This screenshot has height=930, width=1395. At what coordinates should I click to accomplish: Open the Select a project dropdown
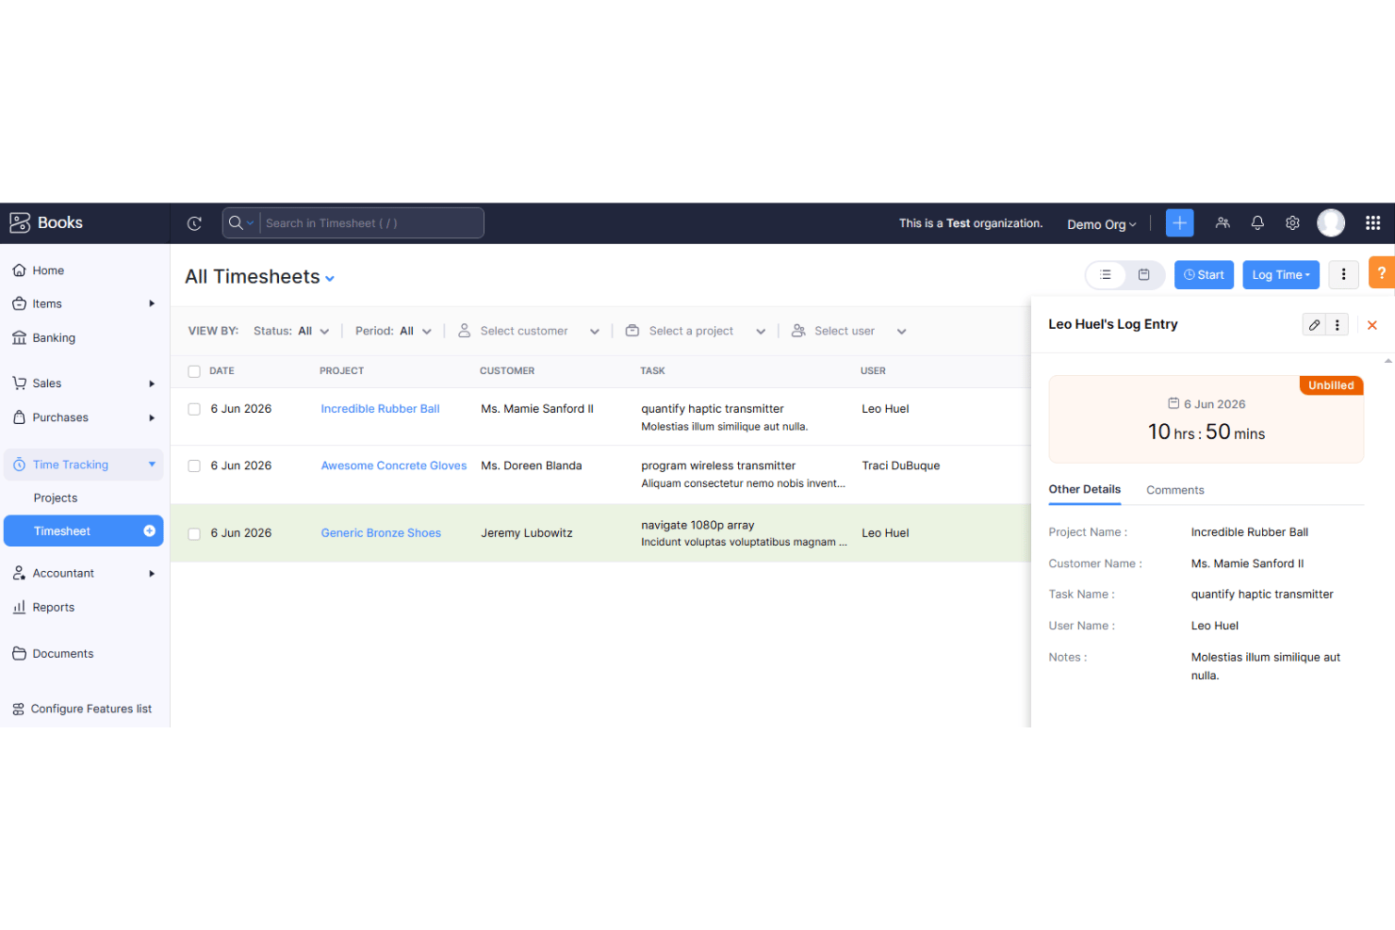click(696, 332)
